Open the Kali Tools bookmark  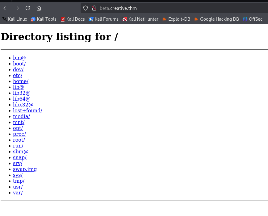[44, 19]
